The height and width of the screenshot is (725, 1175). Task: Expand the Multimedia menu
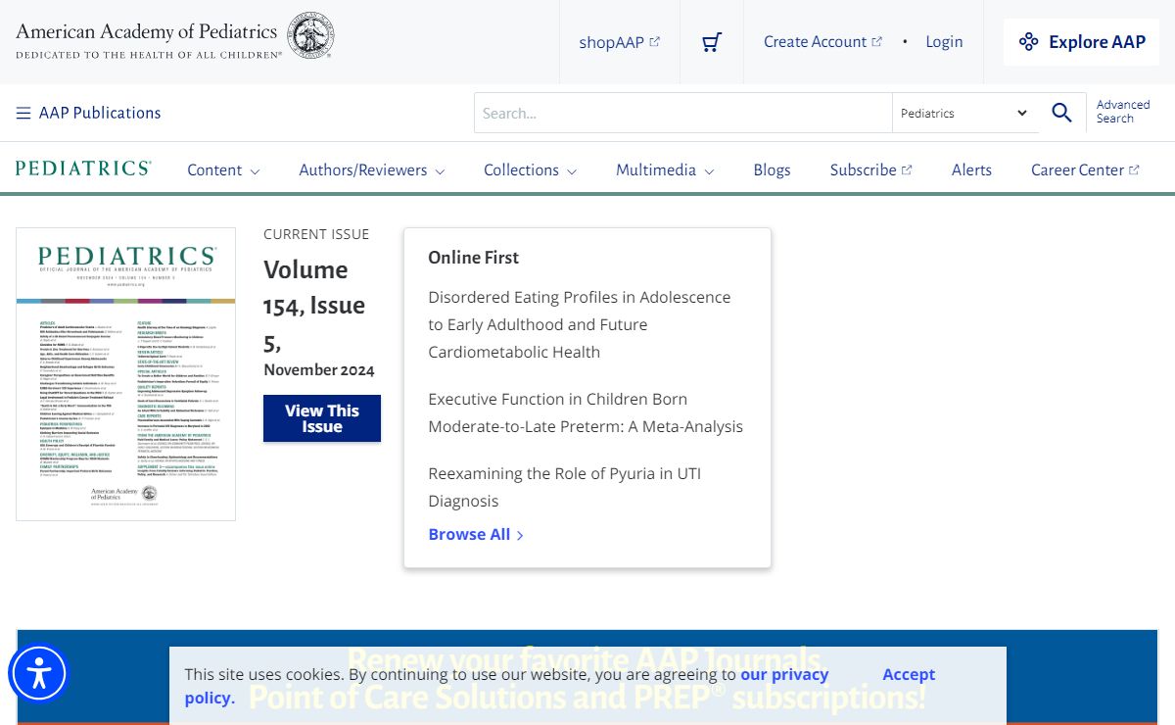(665, 169)
